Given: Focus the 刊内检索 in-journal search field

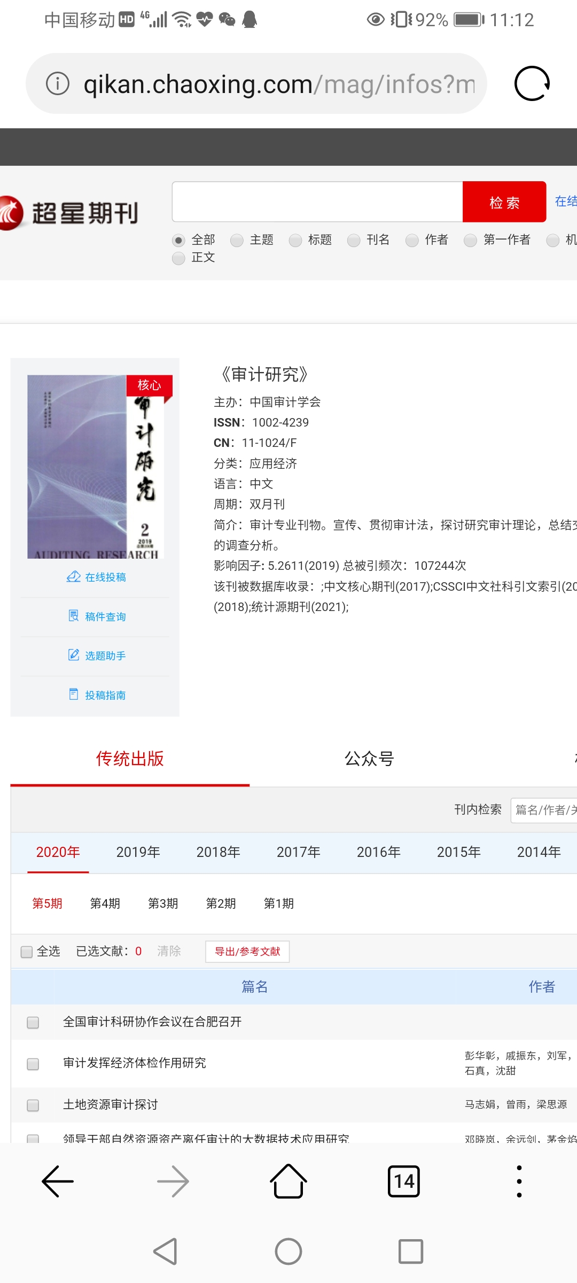Looking at the screenshot, I should coord(544,810).
